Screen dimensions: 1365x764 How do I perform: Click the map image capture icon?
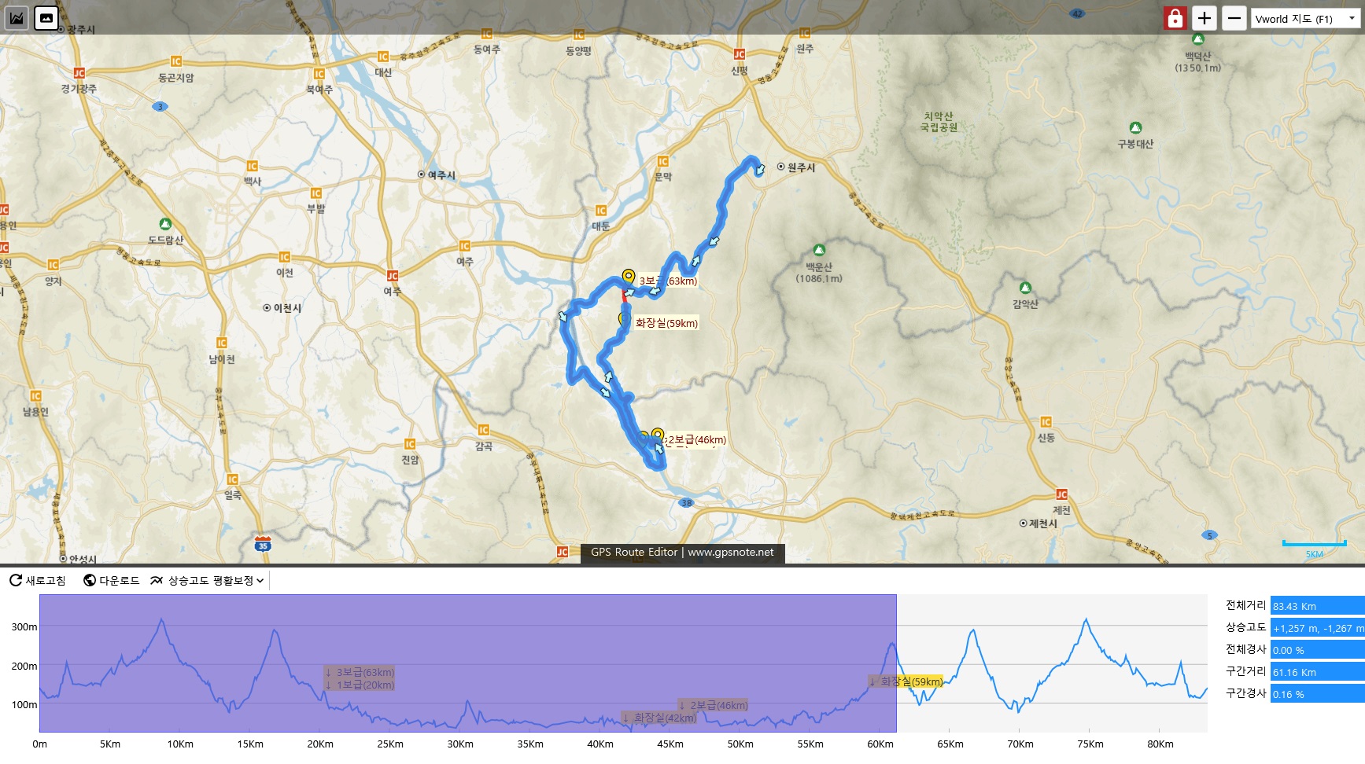point(46,18)
